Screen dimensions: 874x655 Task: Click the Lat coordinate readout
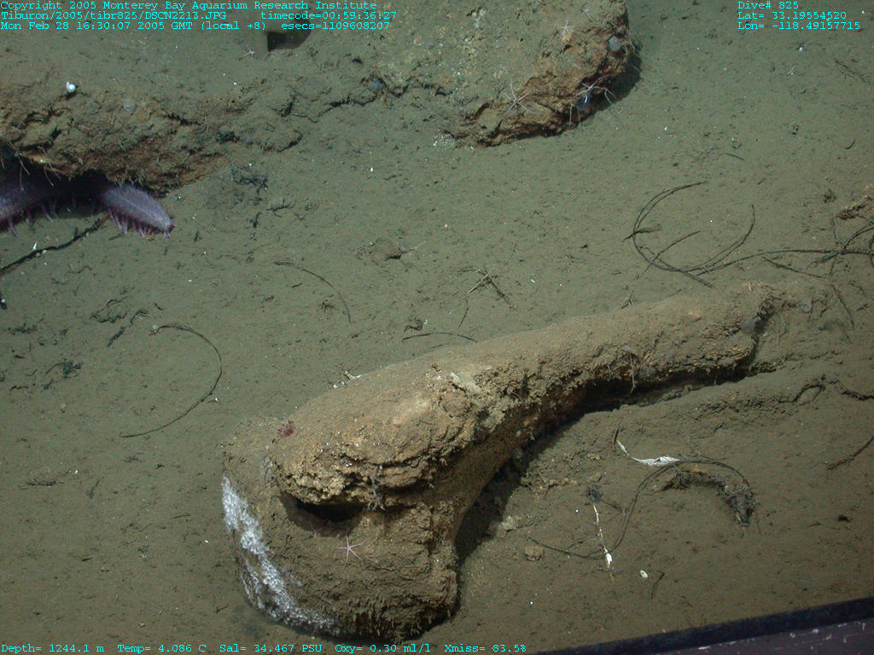click(x=792, y=15)
